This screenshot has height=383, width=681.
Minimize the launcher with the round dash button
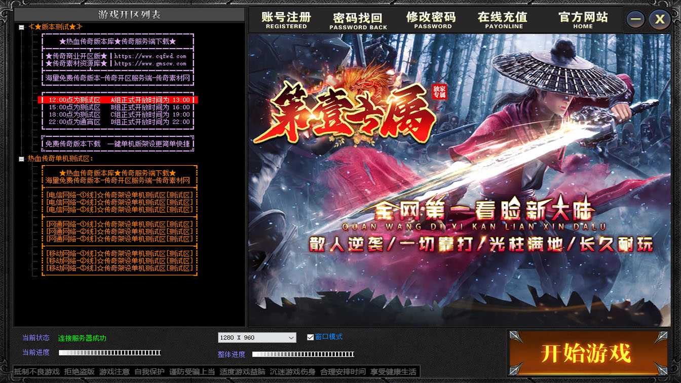click(x=636, y=20)
